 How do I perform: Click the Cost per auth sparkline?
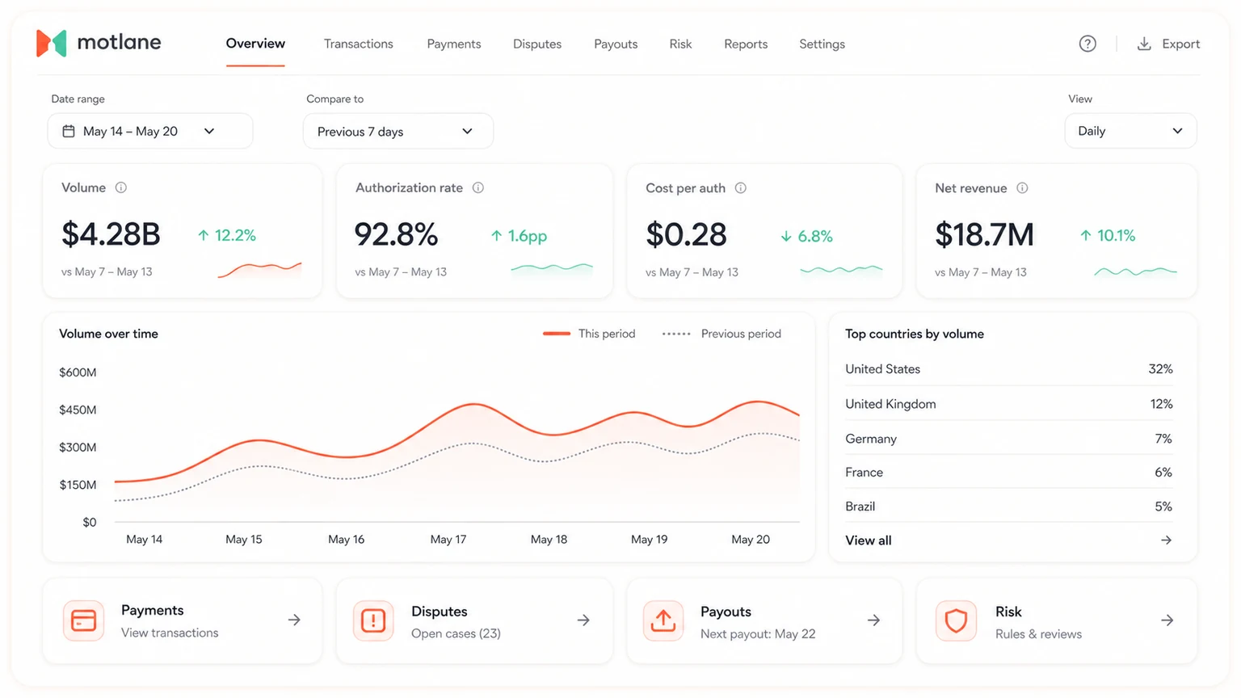(841, 271)
